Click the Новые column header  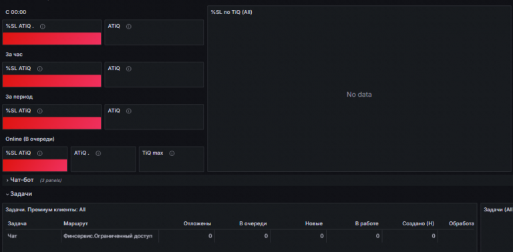(314, 223)
